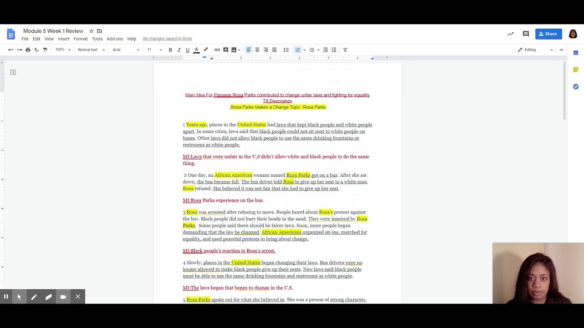Align text right
This screenshot has width=584, height=328.
pyautogui.click(x=266, y=50)
